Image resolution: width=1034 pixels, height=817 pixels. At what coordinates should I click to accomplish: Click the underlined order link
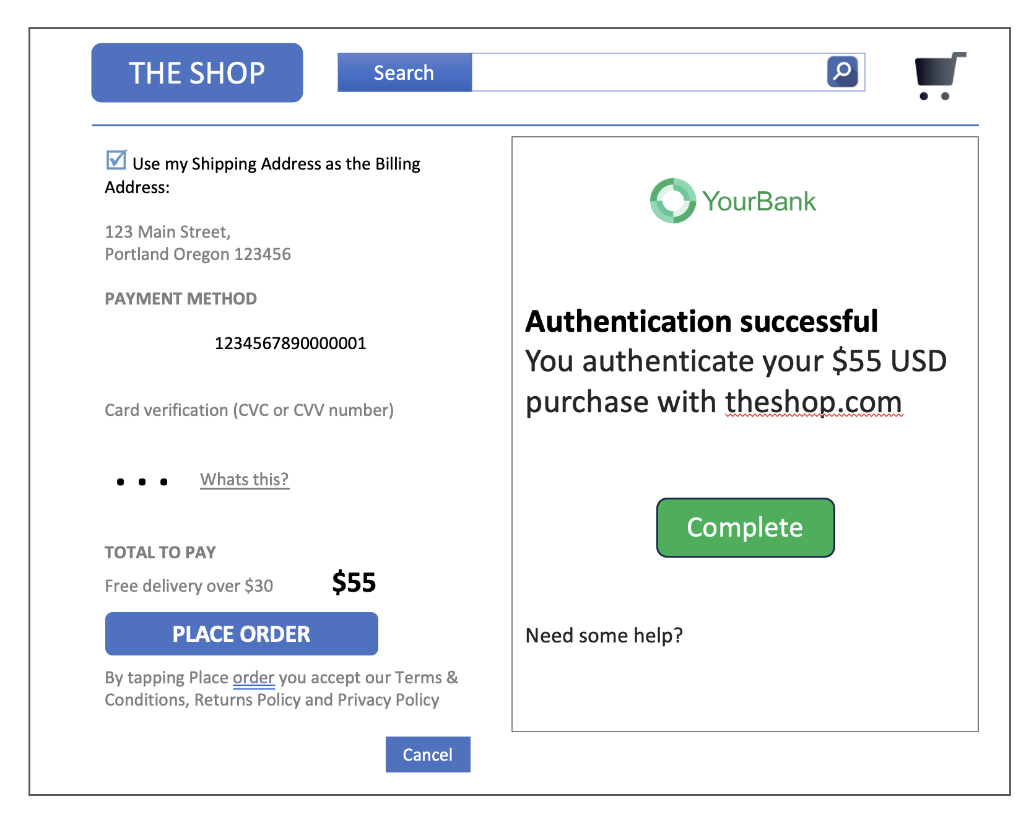253,678
